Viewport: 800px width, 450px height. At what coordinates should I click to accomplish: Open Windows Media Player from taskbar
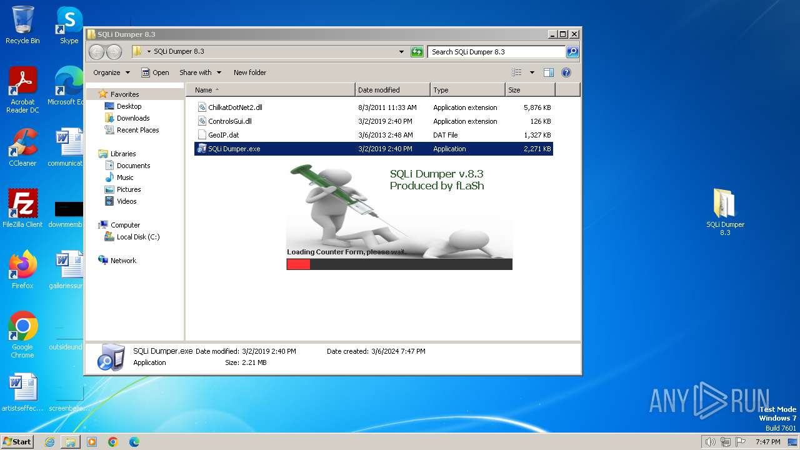click(x=92, y=442)
